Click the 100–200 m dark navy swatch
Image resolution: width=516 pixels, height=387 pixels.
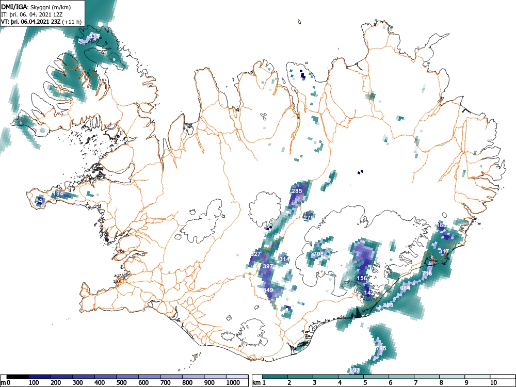click(40, 377)
